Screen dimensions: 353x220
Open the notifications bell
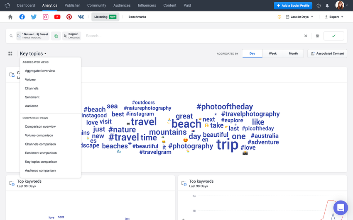click(x=327, y=6)
